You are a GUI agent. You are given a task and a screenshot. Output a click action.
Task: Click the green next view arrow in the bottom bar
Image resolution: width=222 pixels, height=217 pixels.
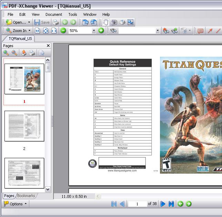(x=189, y=204)
